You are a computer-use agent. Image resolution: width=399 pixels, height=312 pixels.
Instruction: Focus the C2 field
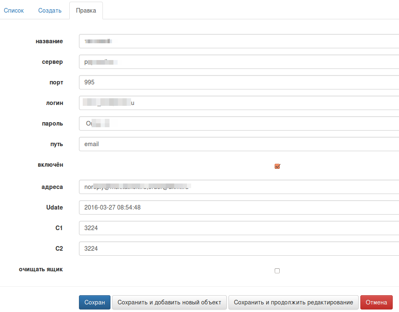click(x=239, y=249)
